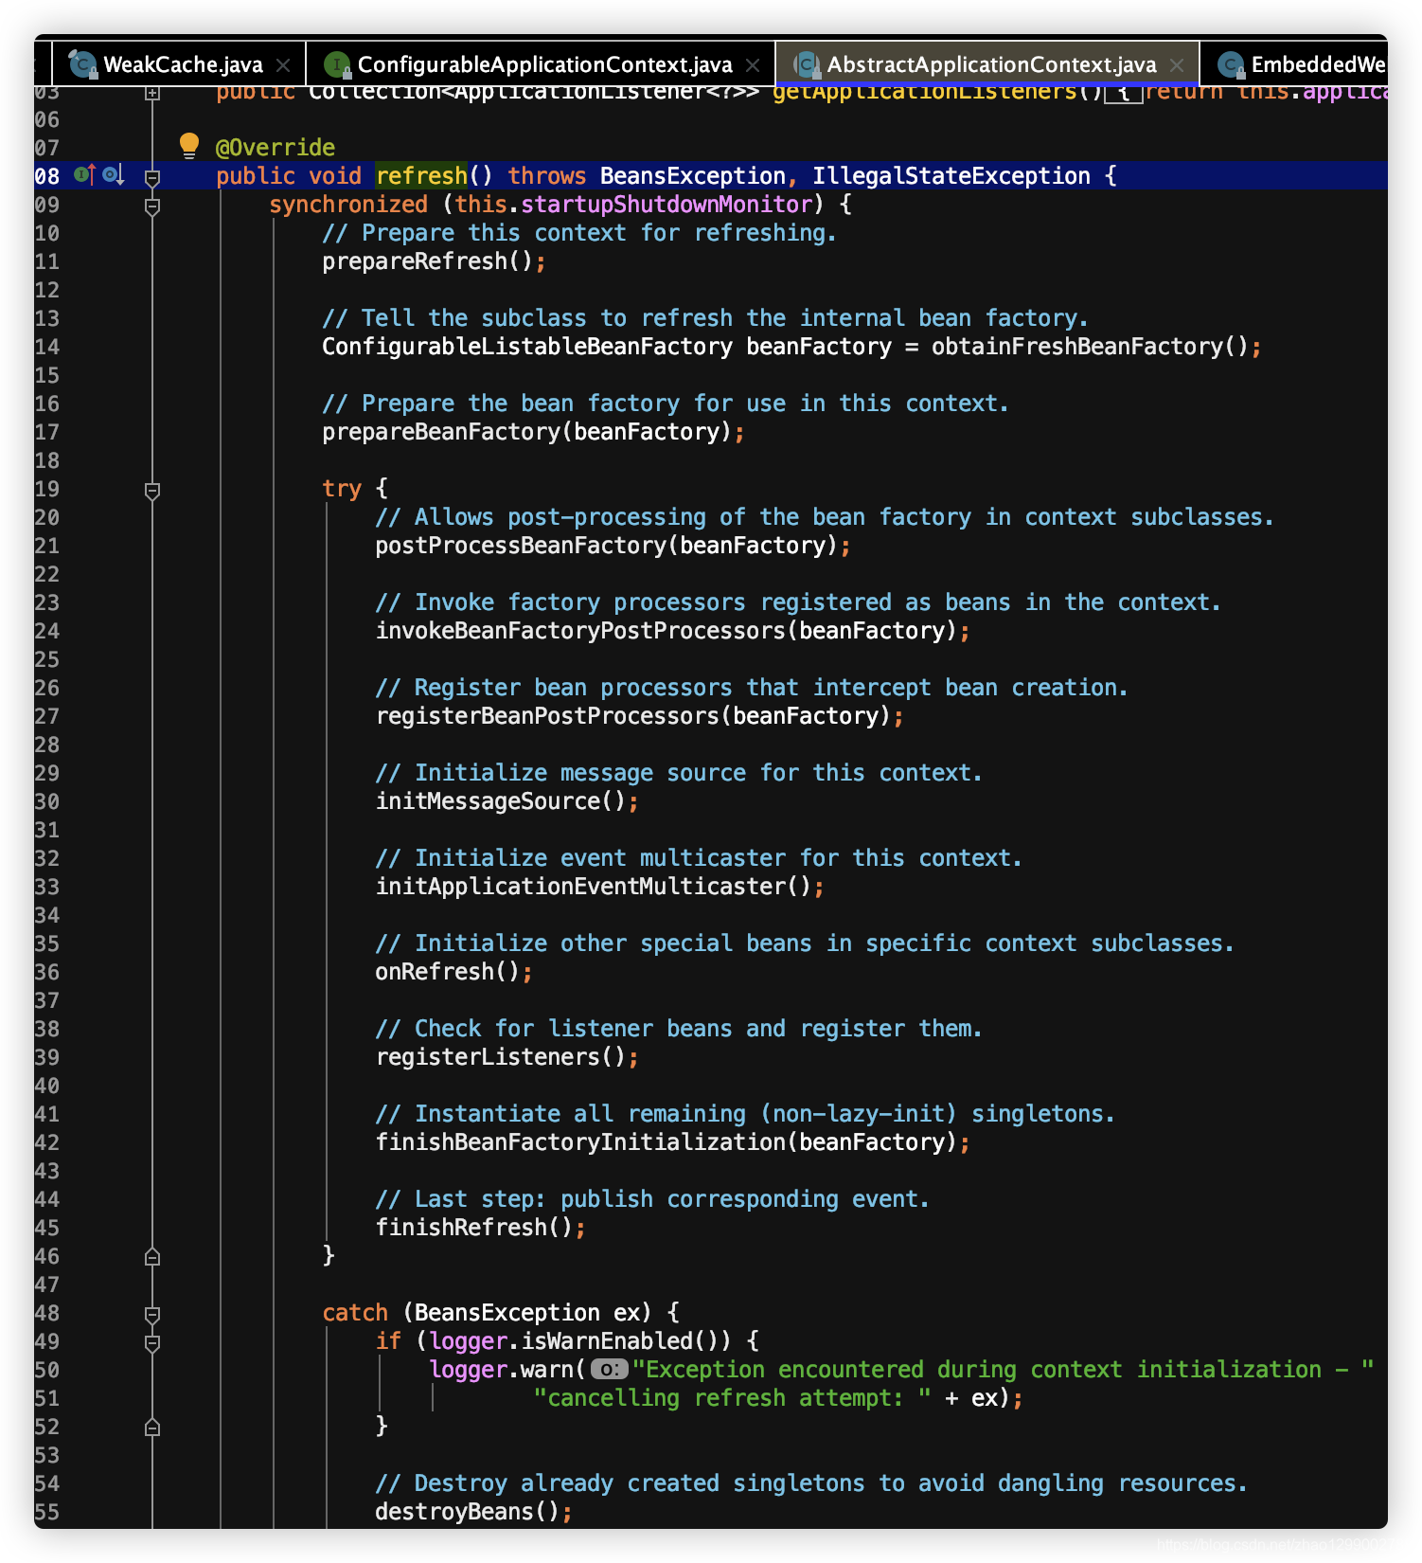
Task: Close the WeakCache.java tab
Action: 283,65
